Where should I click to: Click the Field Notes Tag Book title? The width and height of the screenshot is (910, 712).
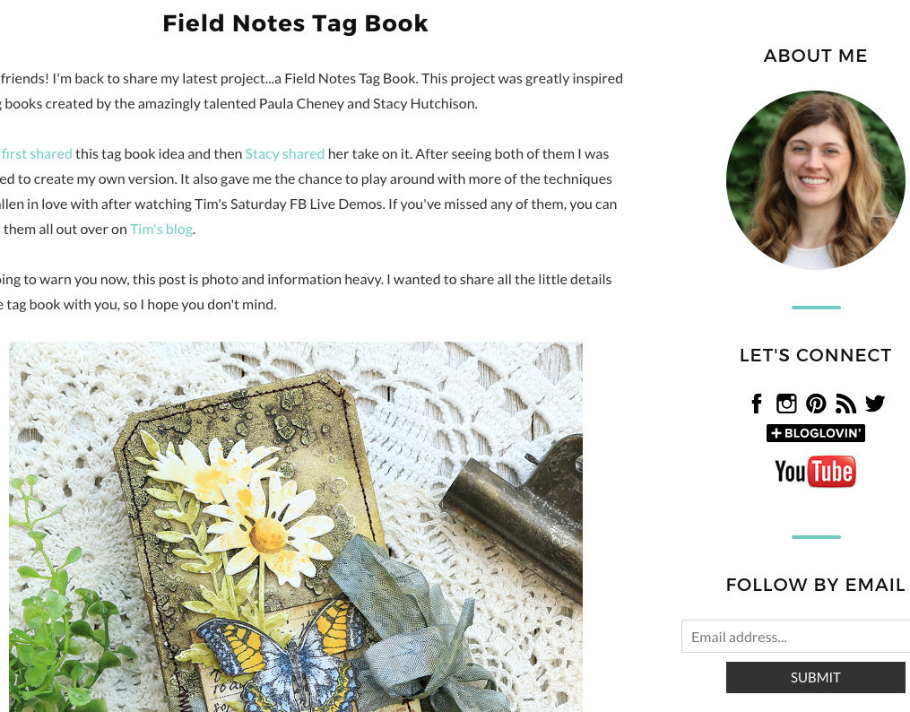295,23
